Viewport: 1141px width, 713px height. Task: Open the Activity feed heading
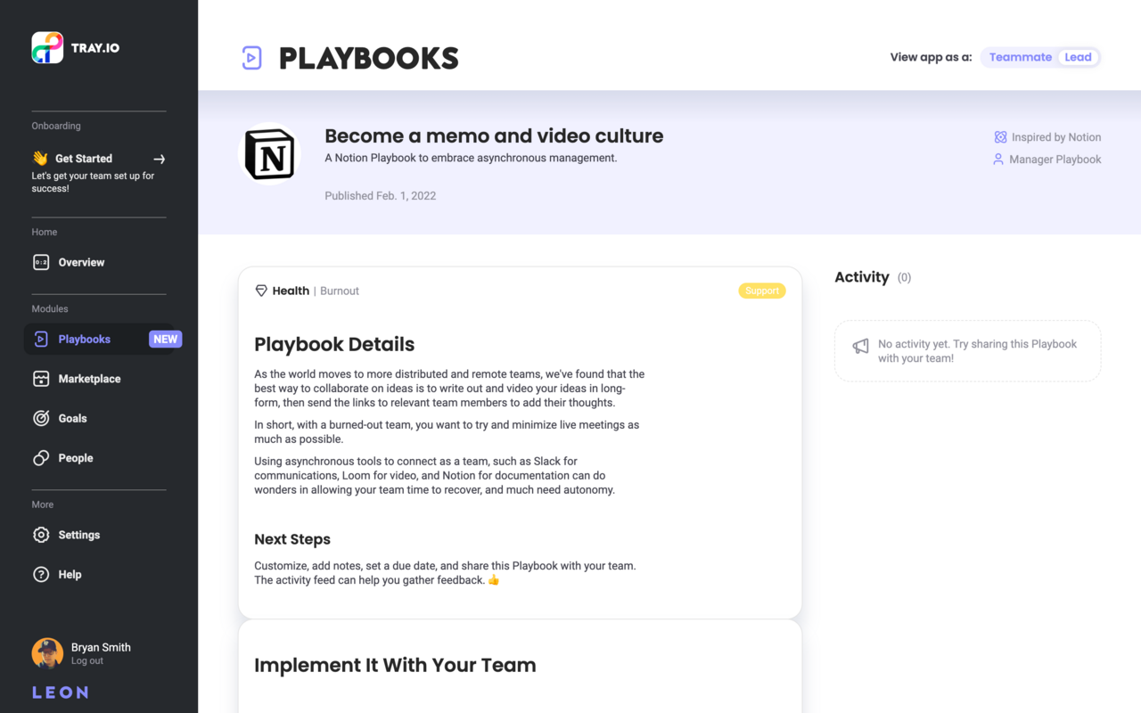coord(862,277)
